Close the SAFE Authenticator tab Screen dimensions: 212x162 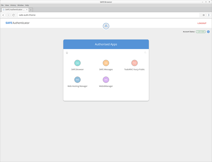(x=27, y=9)
